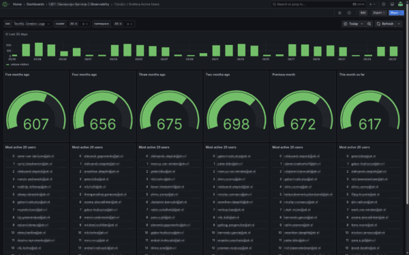Click the legend color swatch for unique visitors
The height and width of the screenshot is (255, 409).
point(7,65)
